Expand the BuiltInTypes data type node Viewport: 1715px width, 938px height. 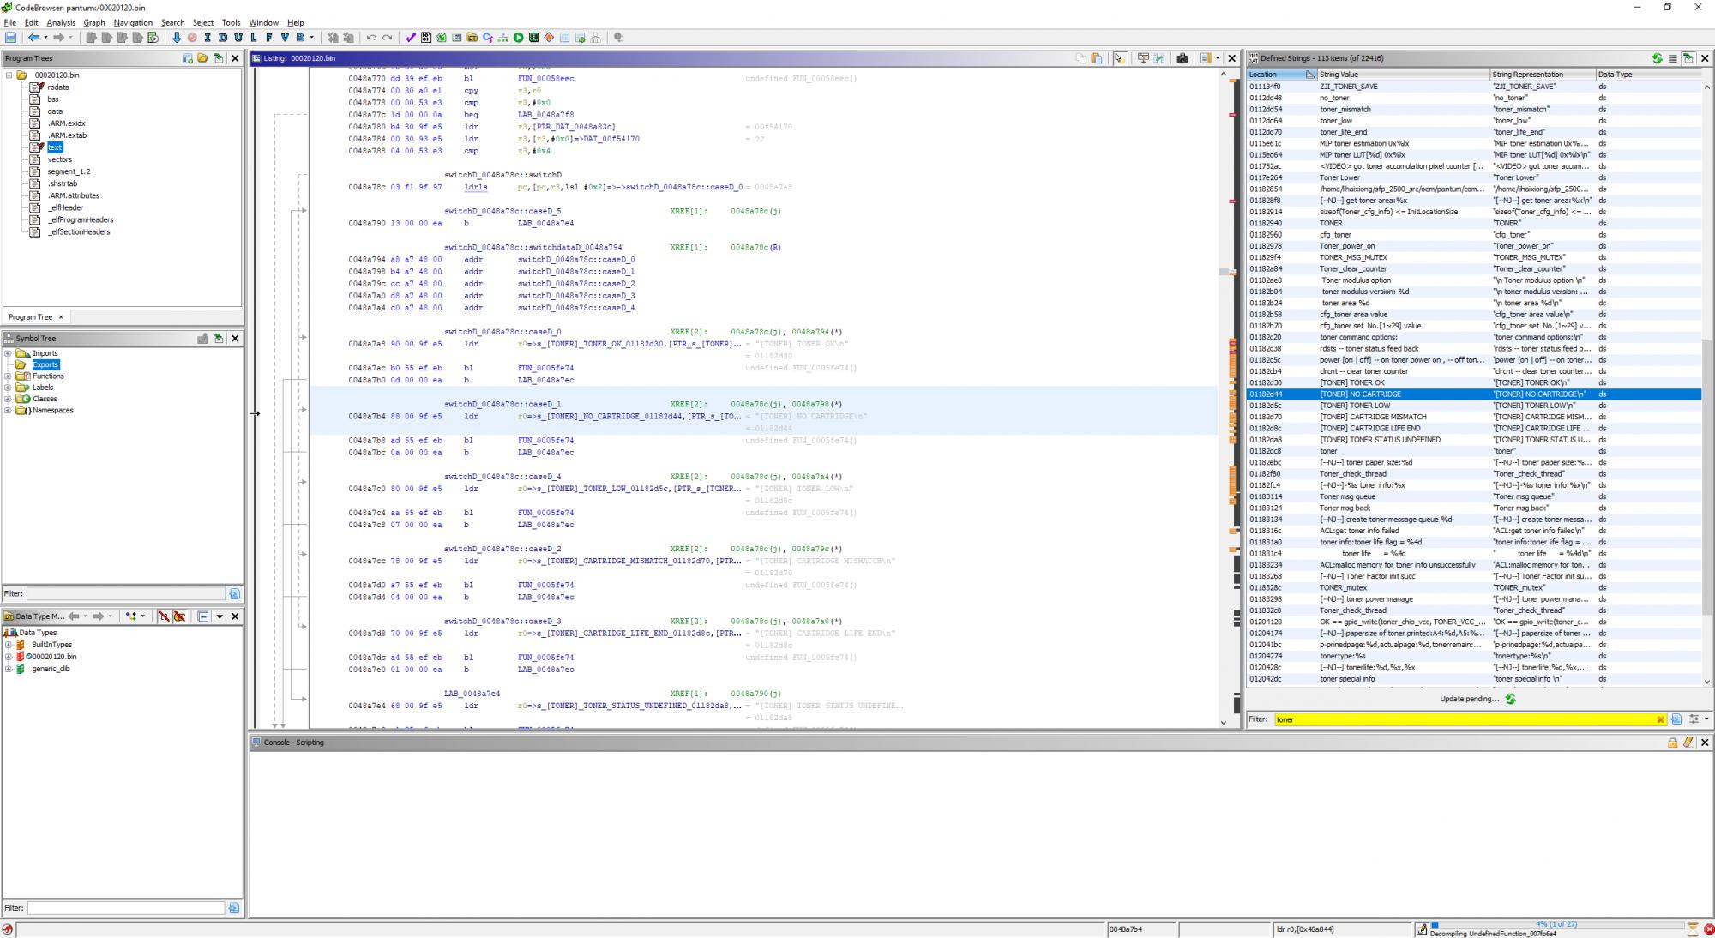coord(9,645)
